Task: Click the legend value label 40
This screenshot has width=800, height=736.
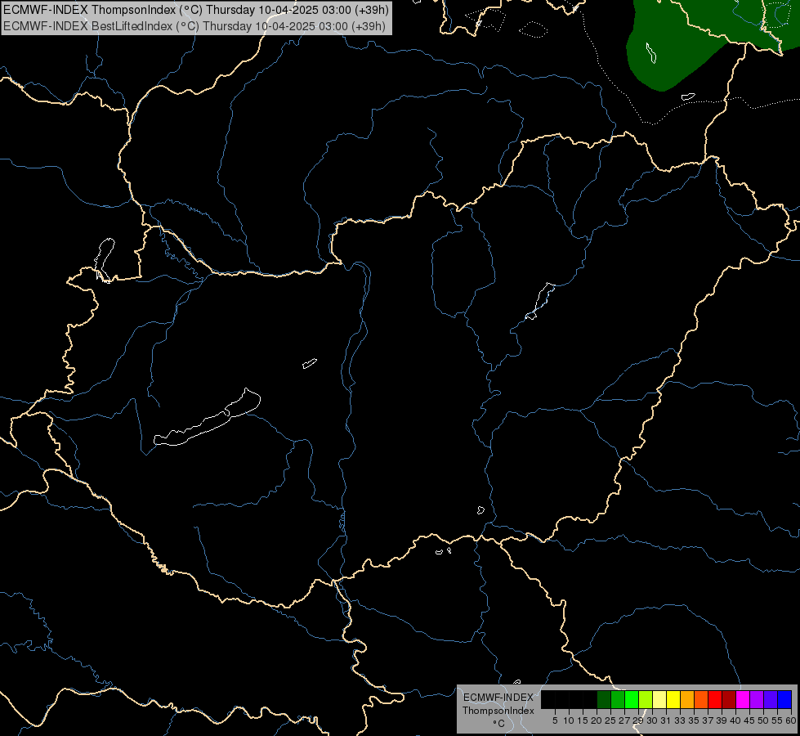Action: [735, 720]
